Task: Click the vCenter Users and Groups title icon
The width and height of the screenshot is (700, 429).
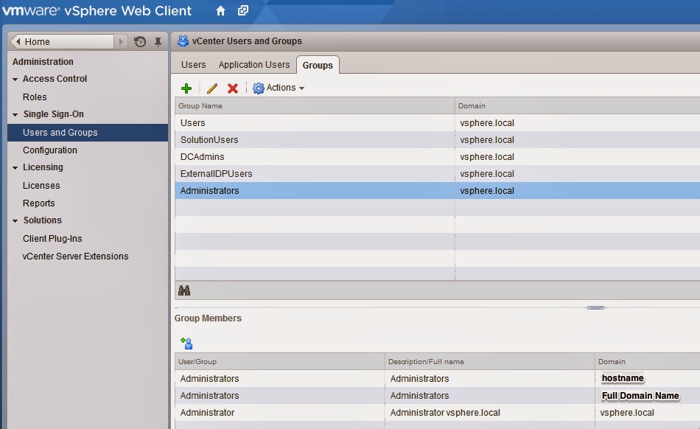Action: click(x=183, y=41)
